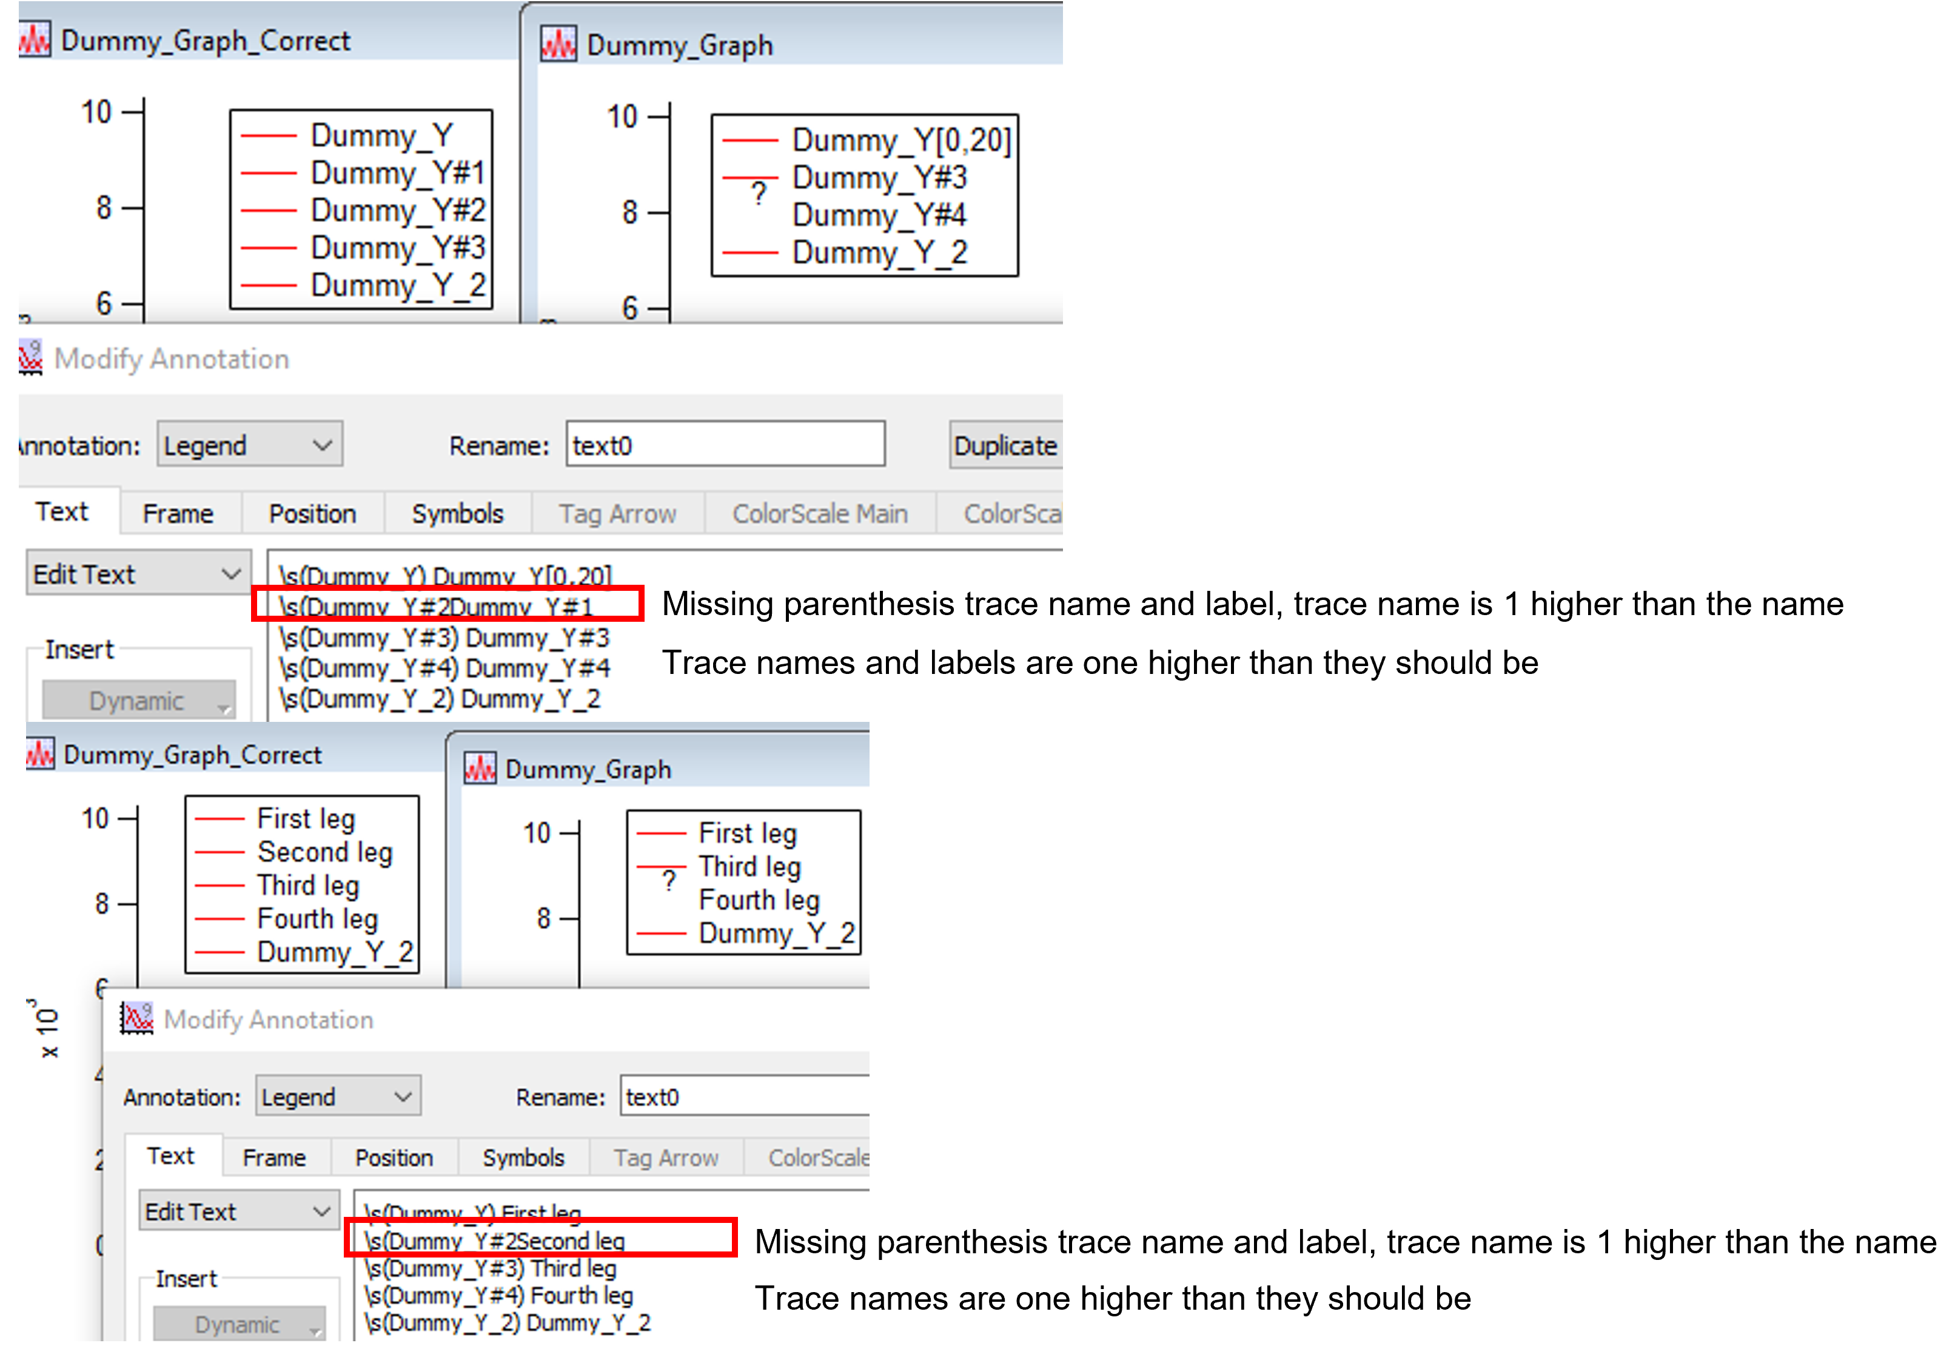Click the lower Modify Annotation title bar icon

136,1019
